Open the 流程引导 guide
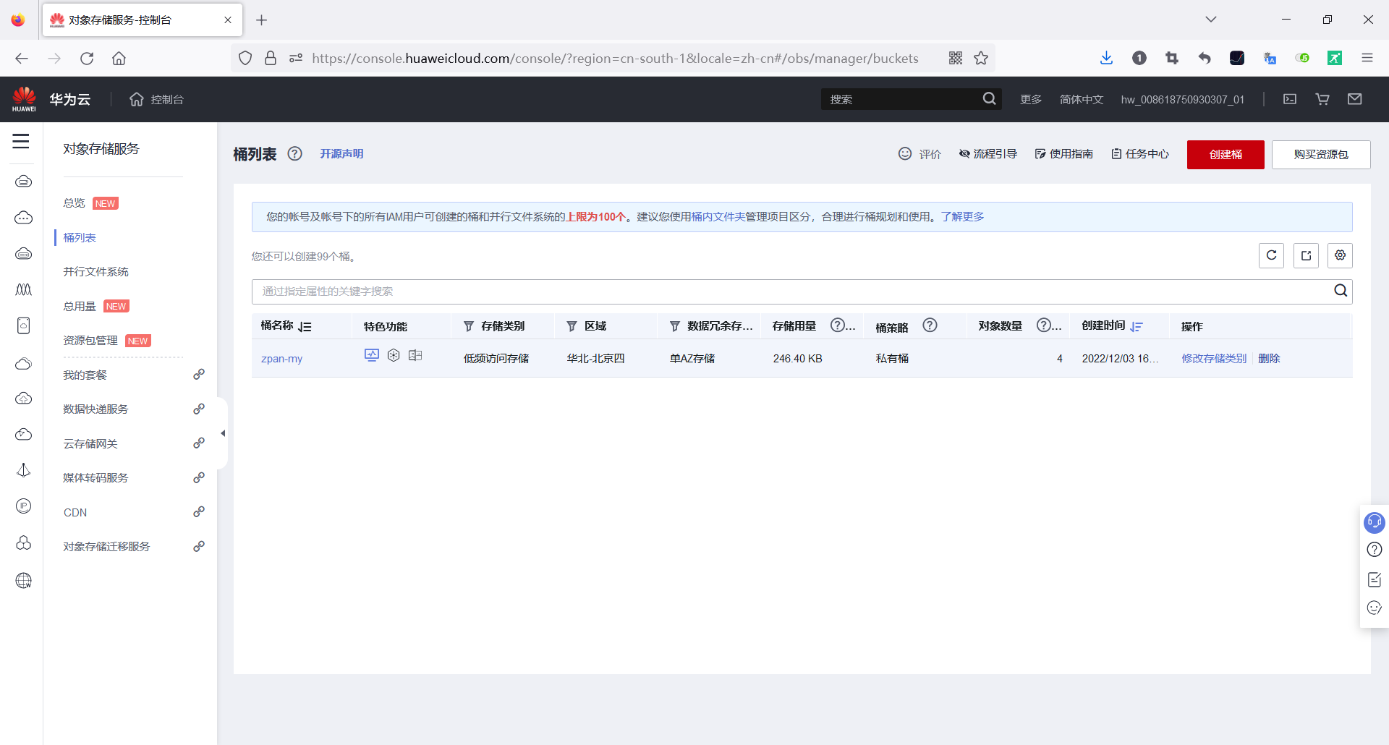Screen dimensions: 1389x745 click(x=988, y=154)
